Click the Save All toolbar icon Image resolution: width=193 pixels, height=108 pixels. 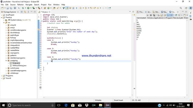11,8
